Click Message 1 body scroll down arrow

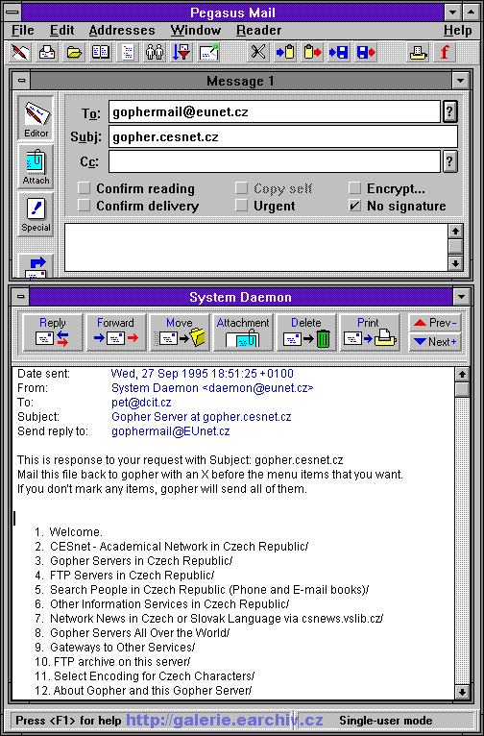[x=455, y=263]
